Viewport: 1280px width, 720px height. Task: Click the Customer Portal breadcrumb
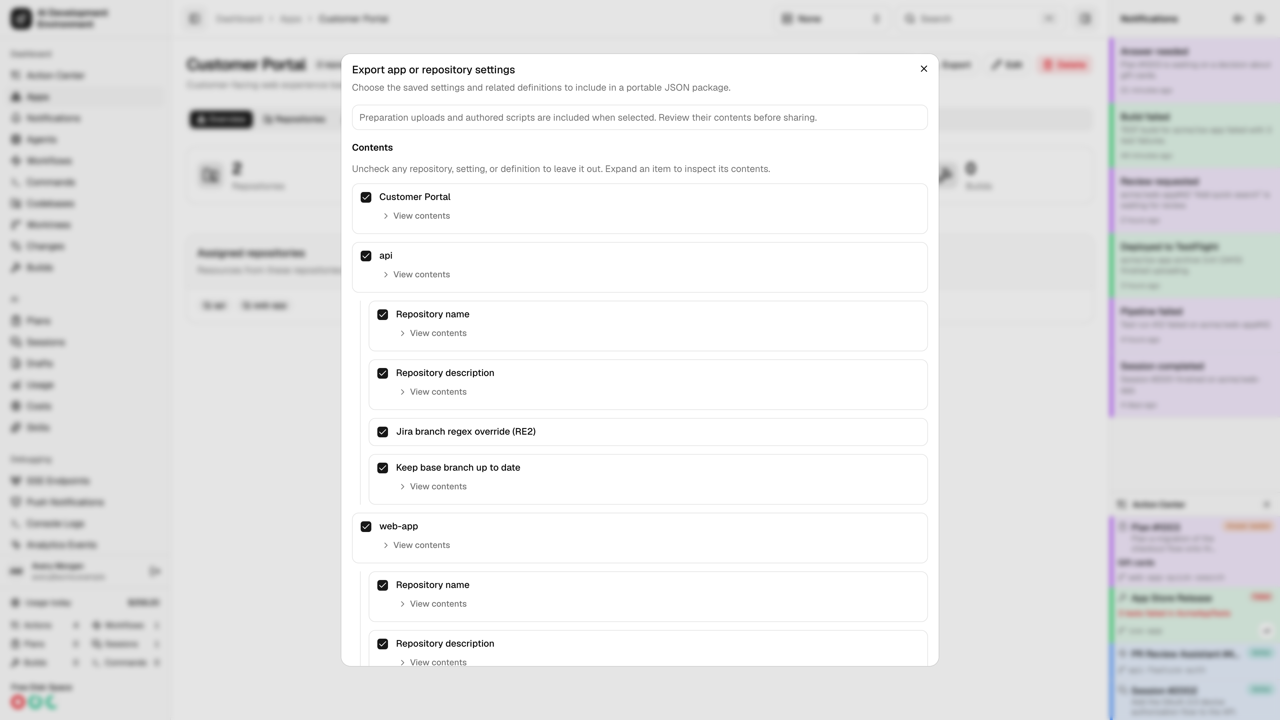click(353, 19)
